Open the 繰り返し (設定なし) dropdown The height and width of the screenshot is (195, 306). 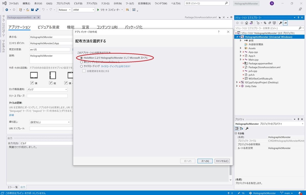[50, 122]
